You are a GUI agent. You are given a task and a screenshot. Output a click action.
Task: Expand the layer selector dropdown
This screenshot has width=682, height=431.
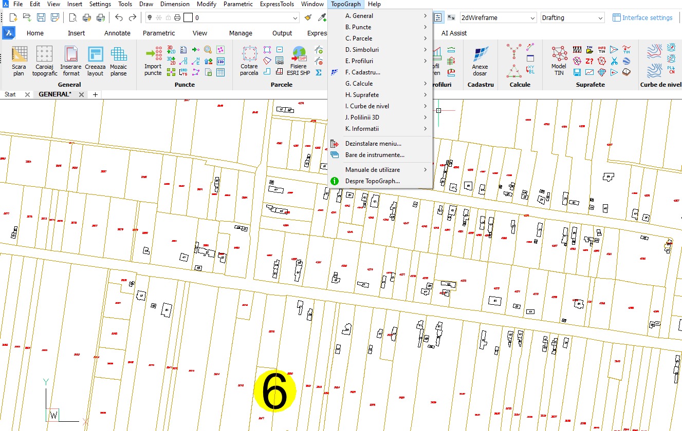click(295, 18)
